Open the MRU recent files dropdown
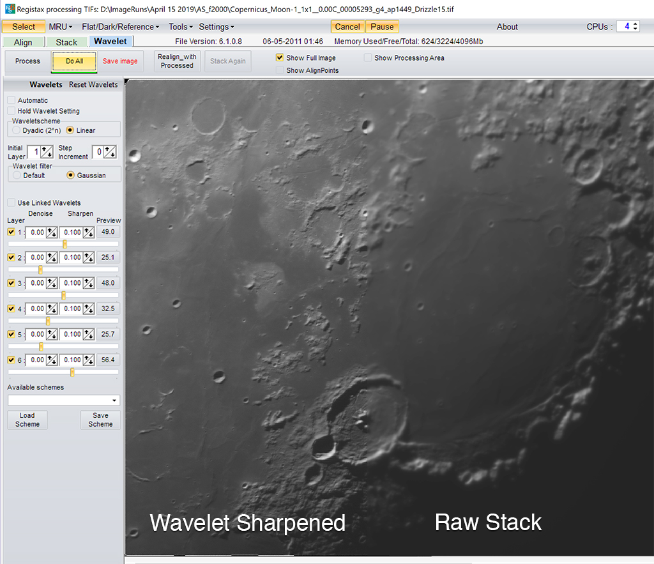The width and height of the screenshot is (654, 564). 60,27
